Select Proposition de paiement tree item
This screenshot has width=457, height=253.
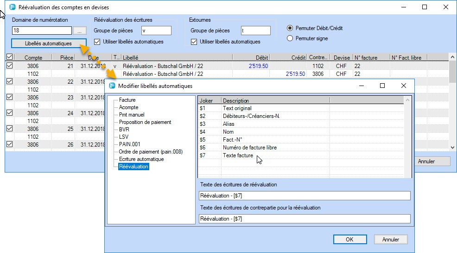click(145, 122)
